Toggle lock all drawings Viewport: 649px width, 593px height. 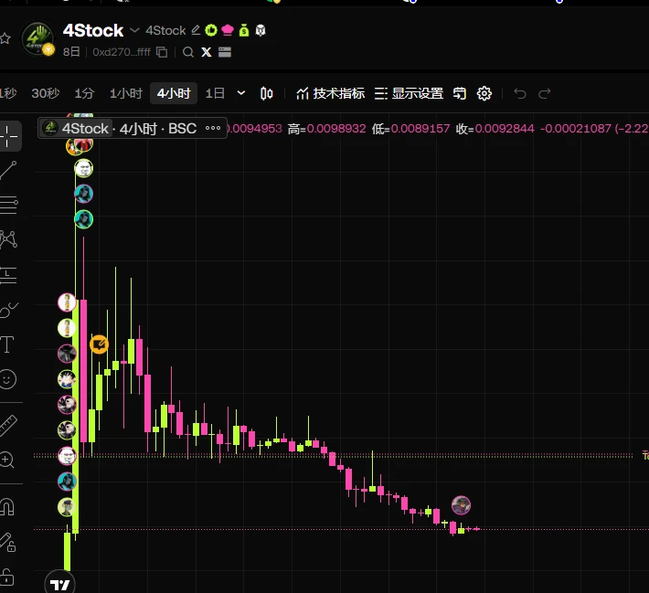(7, 577)
